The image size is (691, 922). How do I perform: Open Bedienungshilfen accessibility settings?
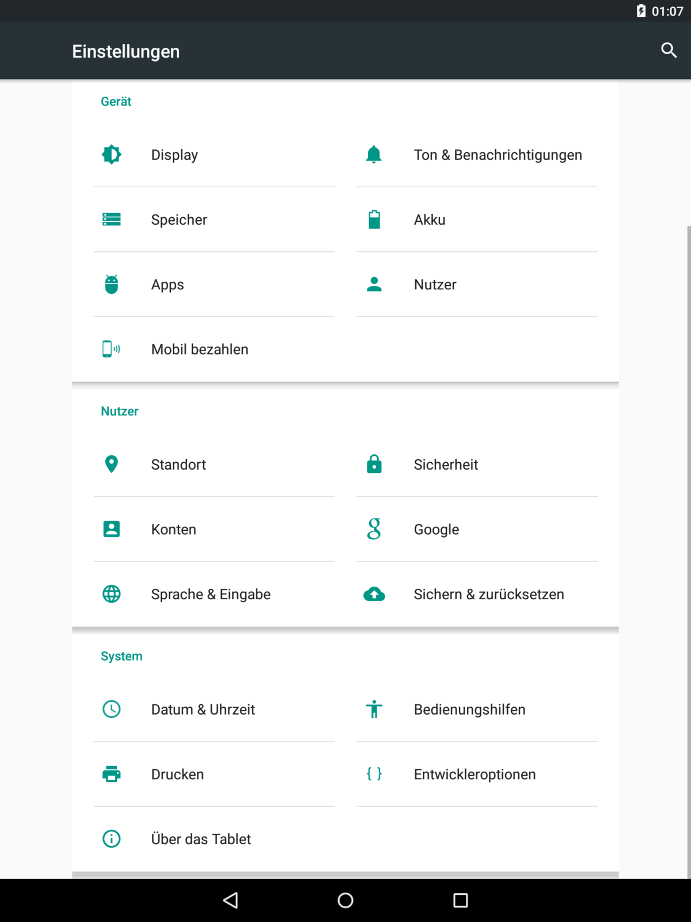click(469, 709)
